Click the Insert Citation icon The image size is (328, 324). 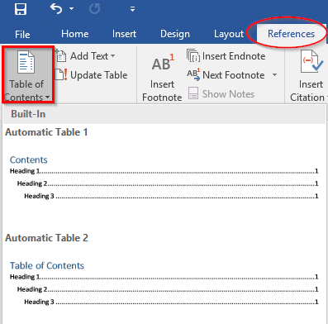[311, 62]
